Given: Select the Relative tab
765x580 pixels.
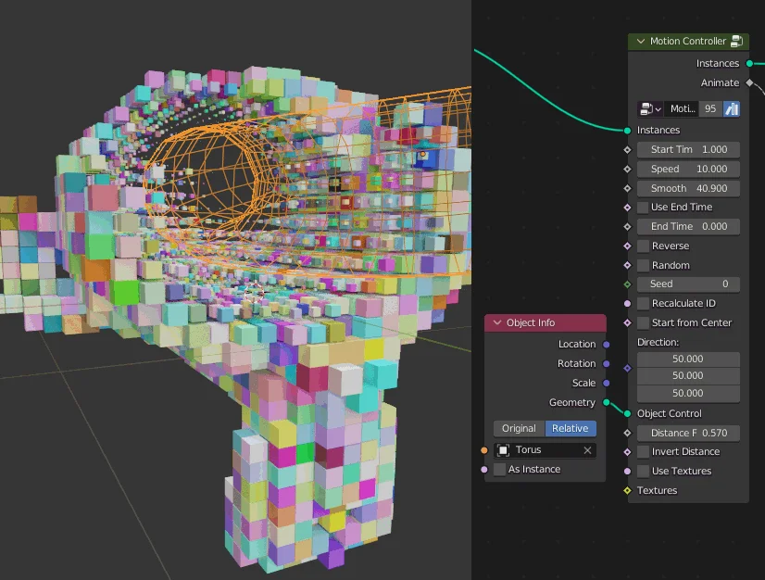Looking at the screenshot, I should 569,428.
